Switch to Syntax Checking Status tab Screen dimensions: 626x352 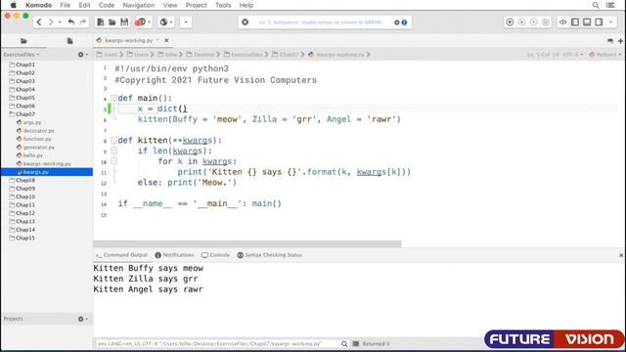click(270, 255)
